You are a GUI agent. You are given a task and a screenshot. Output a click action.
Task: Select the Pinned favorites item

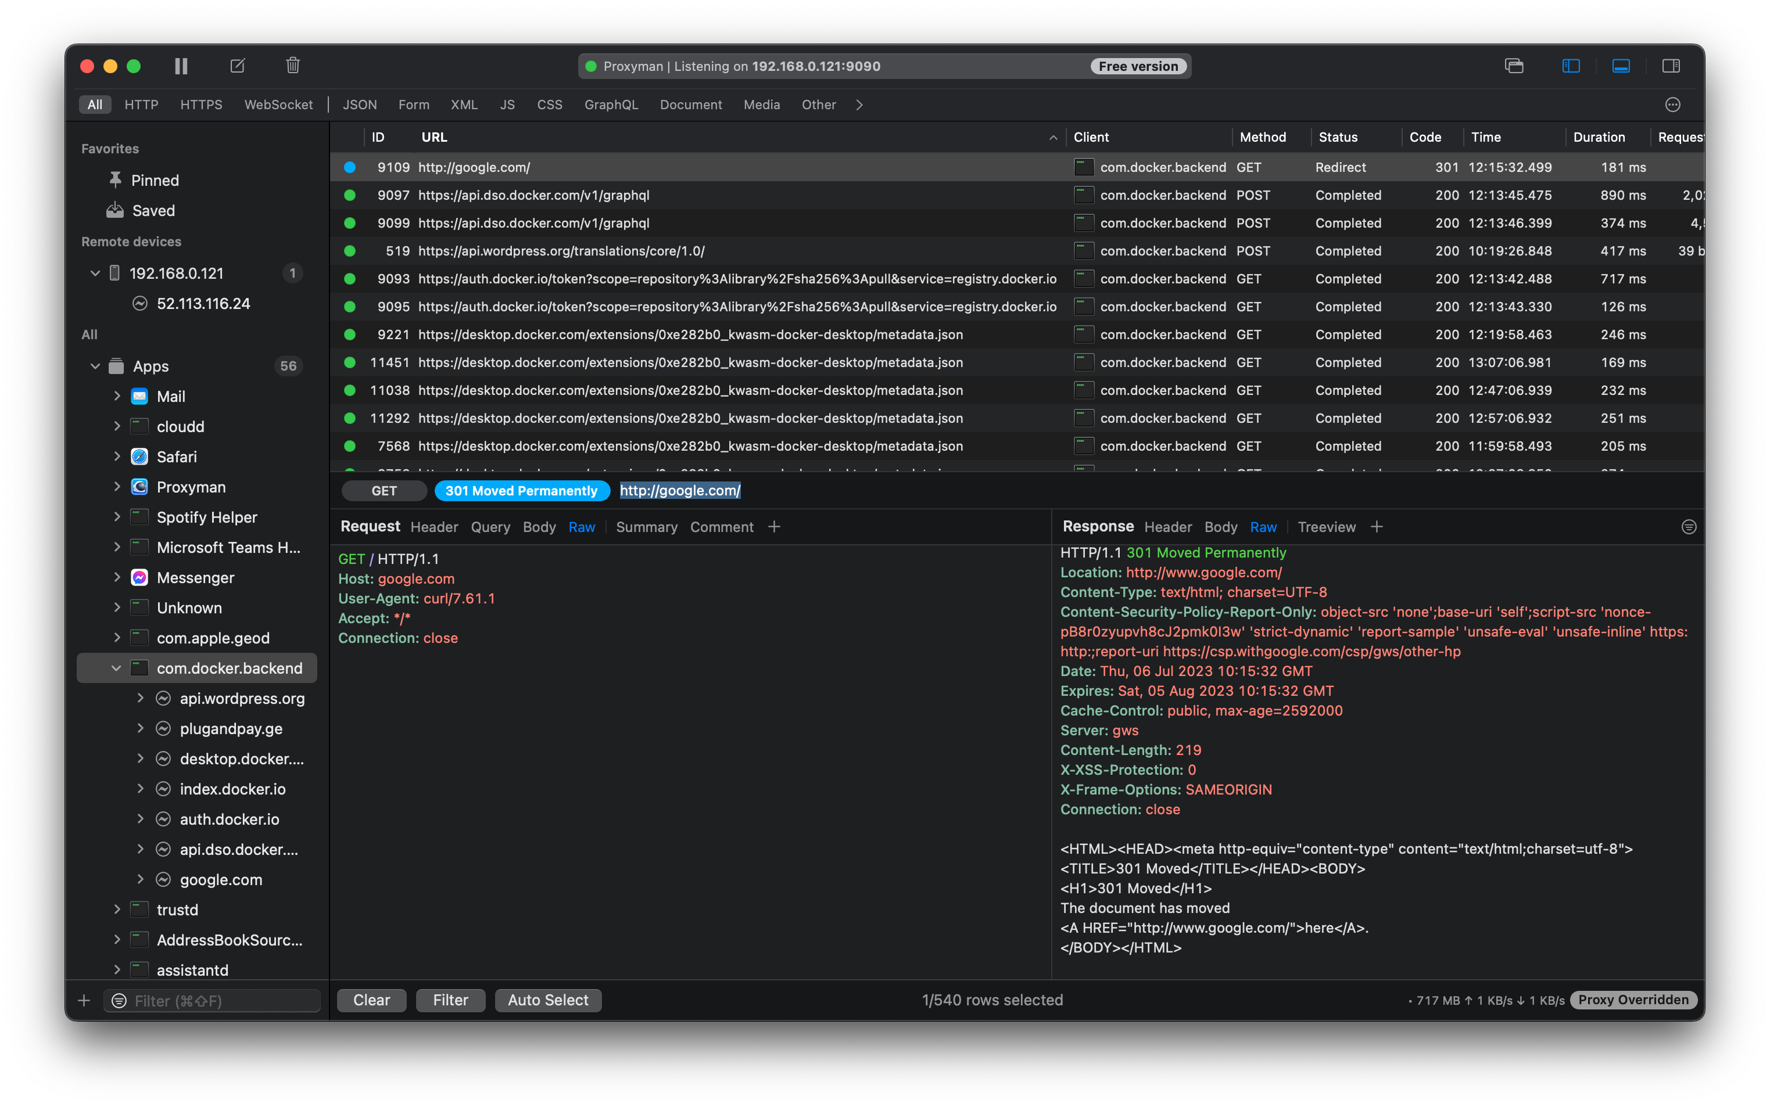pyautogui.click(x=155, y=180)
